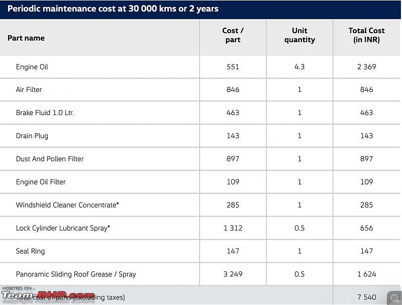Click Drain Plug total cost 143
Viewport: 402px width, 305px height.
tap(367, 136)
